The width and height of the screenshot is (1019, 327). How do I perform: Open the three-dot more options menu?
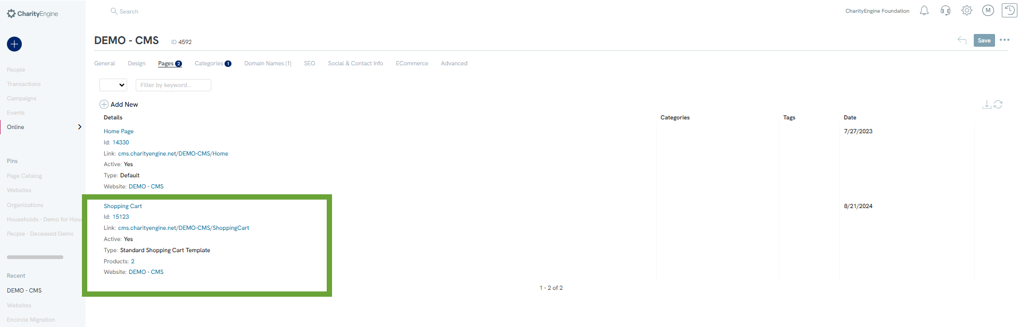pyautogui.click(x=1005, y=40)
